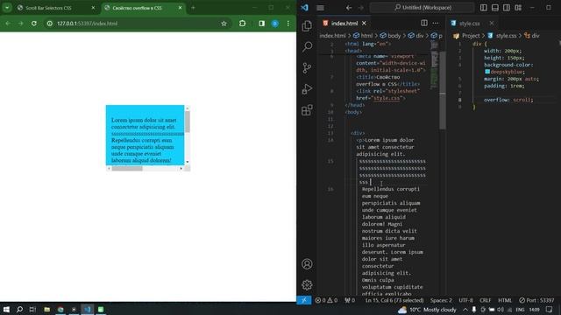
Task: Open the Problems errors and warnings indicator
Action: point(326,300)
